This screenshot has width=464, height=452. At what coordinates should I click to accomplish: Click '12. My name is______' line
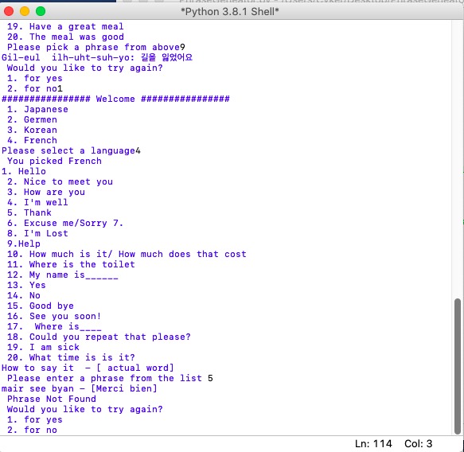[x=63, y=275]
